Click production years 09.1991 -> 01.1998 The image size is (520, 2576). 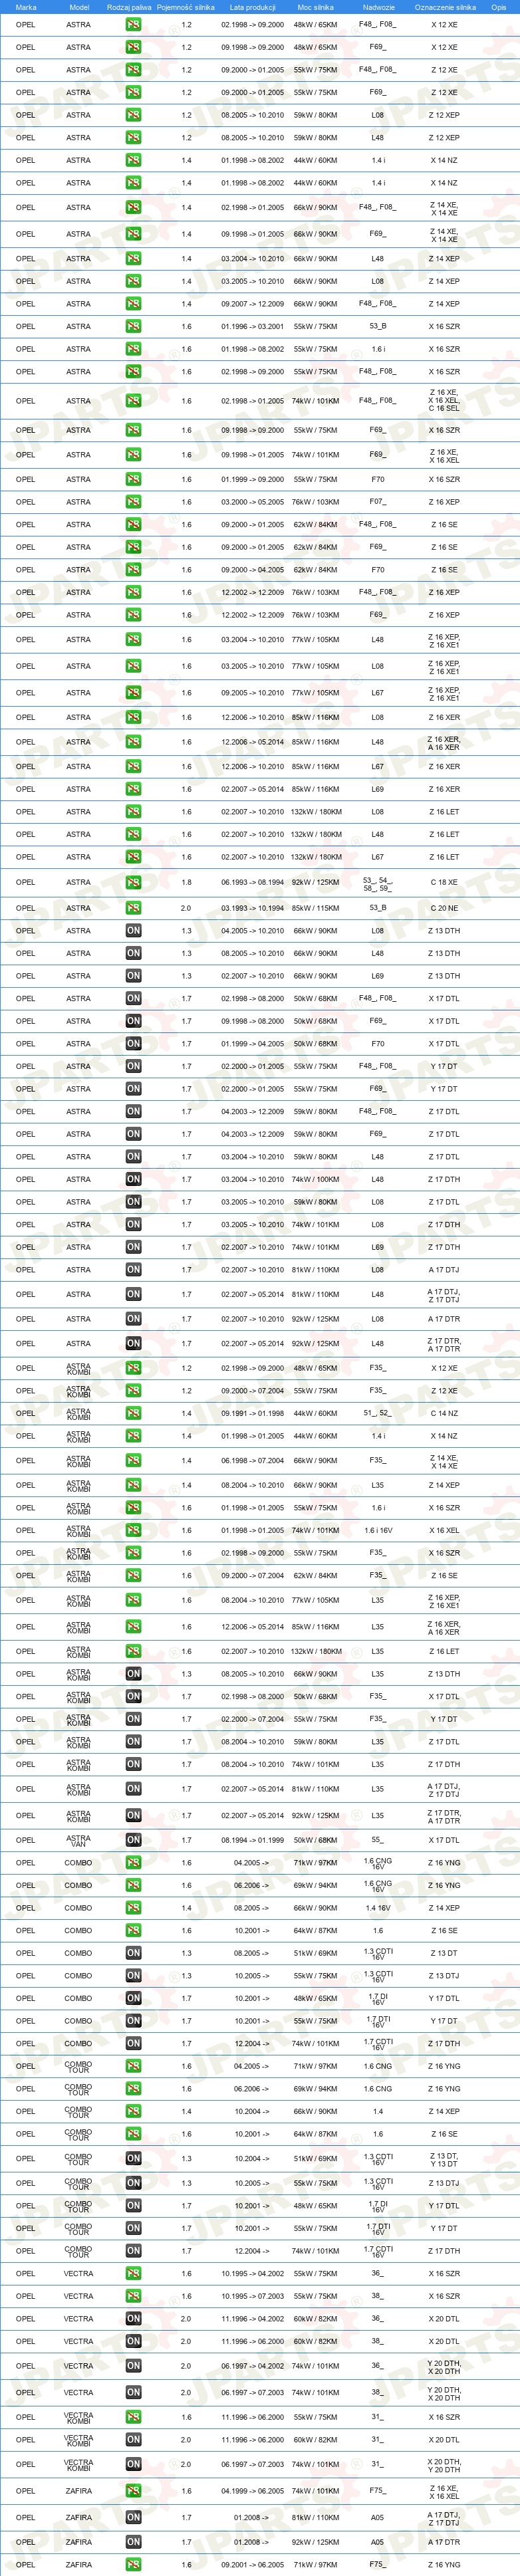coord(252,1414)
